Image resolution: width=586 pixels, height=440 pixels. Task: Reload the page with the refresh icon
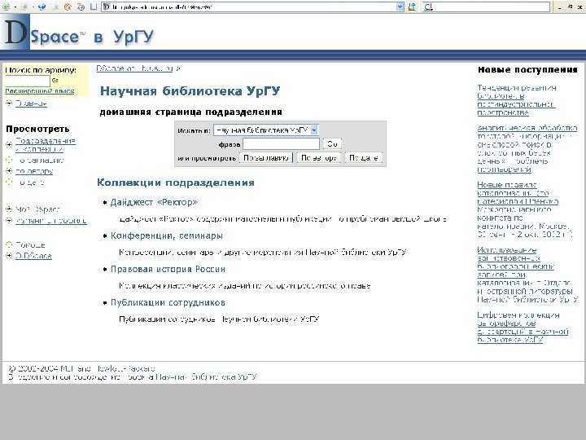[42, 7]
